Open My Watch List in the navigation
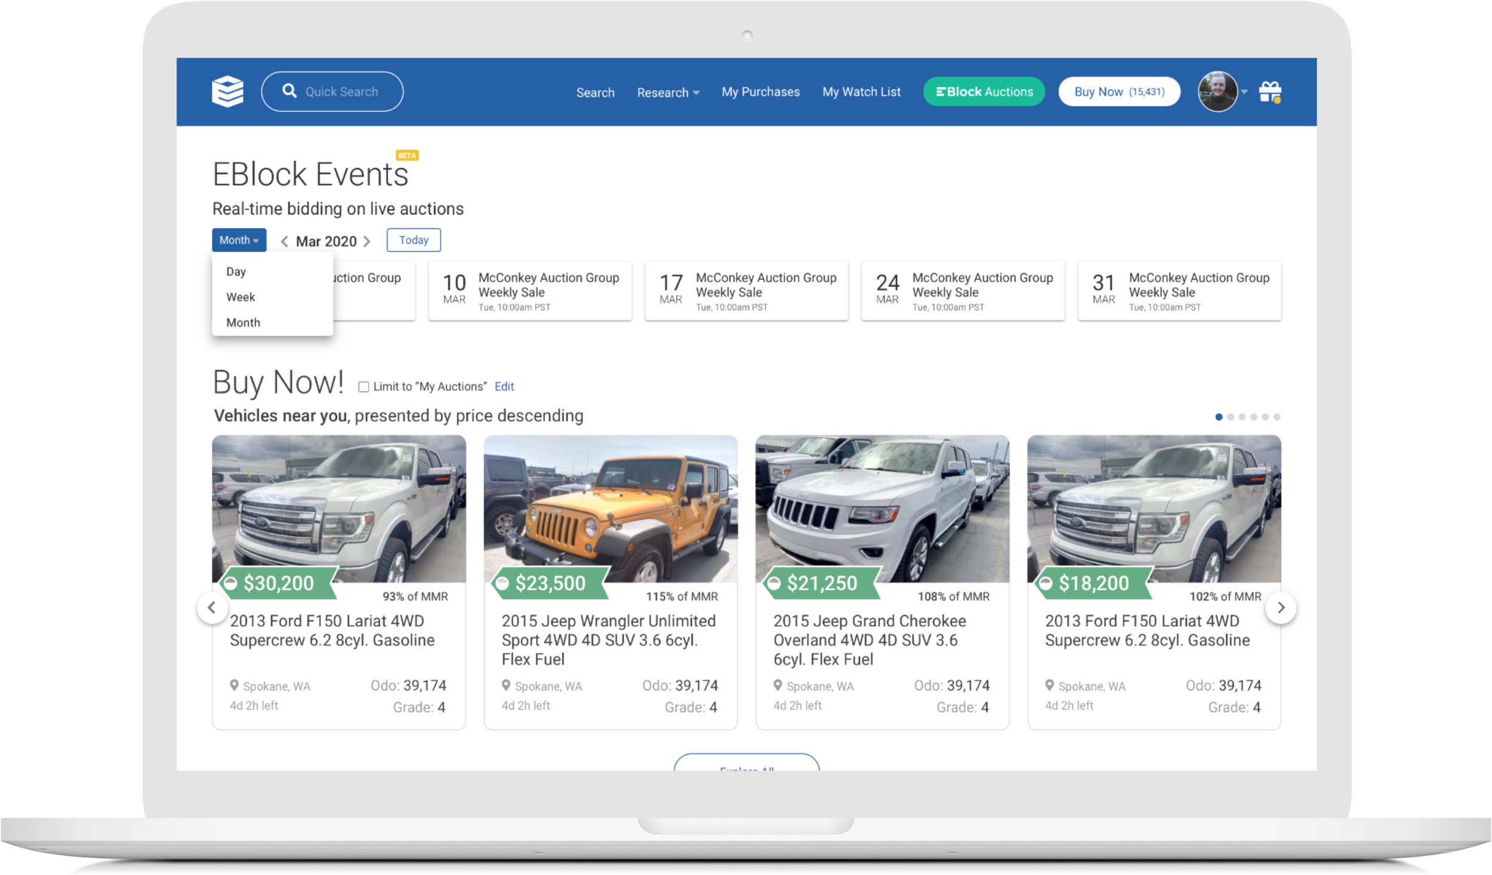This screenshot has height=875, width=1492. pos(861,92)
